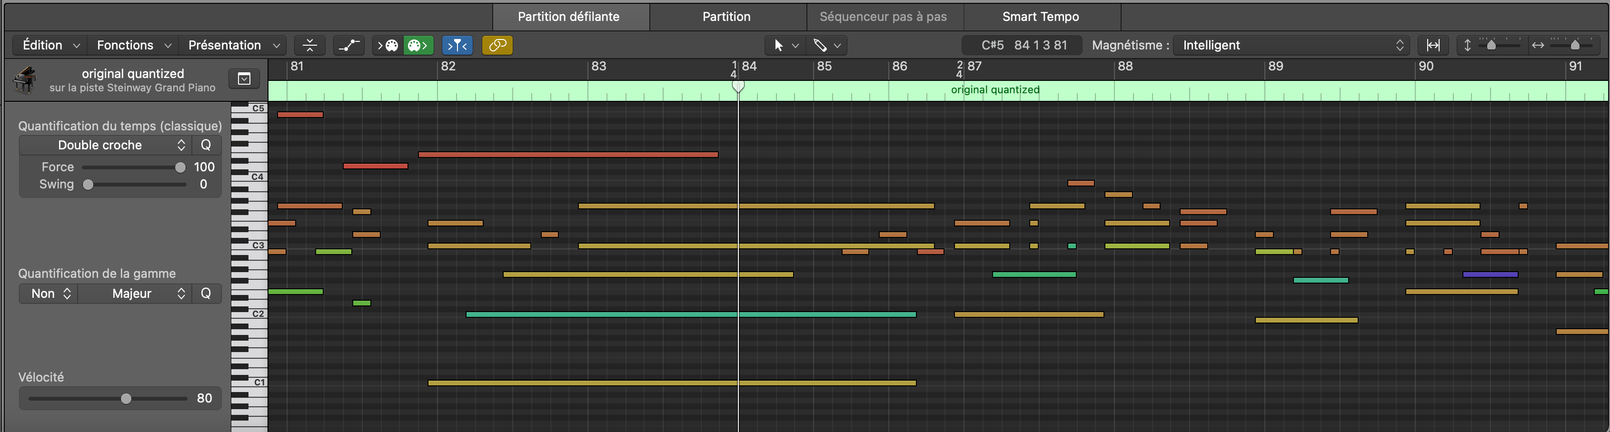Screen dimensions: 1610x432
Task: Toggle the blue Catch playhead button
Action: coord(457,45)
